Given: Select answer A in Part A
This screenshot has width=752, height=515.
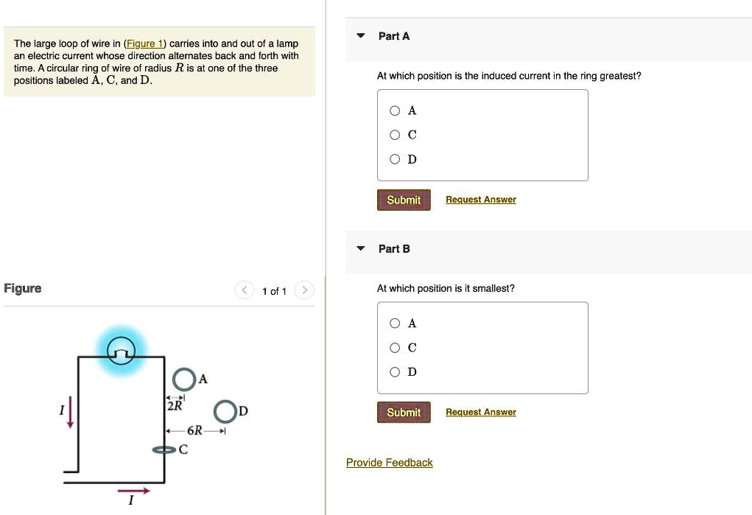Looking at the screenshot, I should coord(395,111).
